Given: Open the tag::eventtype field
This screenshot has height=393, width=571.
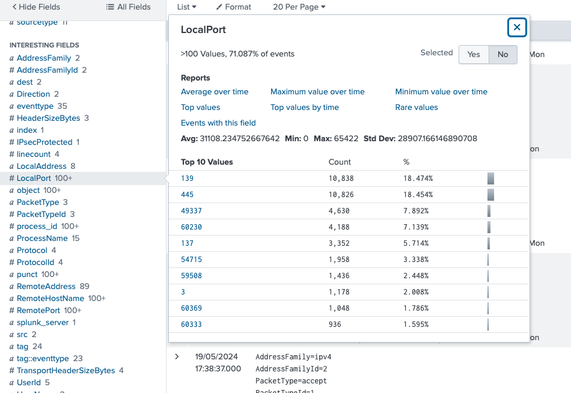Looking at the screenshot, I should click(x=43, y=358).
